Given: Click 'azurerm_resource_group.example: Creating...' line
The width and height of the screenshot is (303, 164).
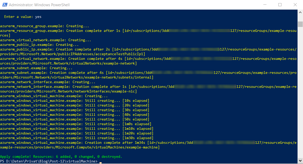Looking at the screenshot, I should click(x=44, y=26).
